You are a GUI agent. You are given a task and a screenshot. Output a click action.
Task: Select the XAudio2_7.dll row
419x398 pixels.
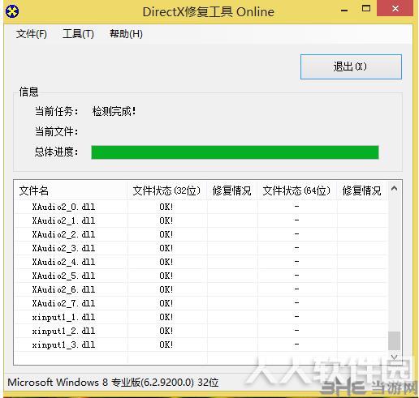pyautogui.click(x=201, y=303)
